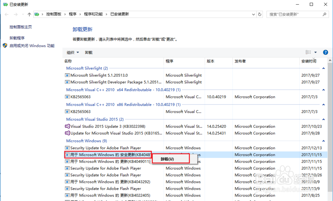
Task: Open the address bar history dropdown
Action: coord(253,14)
